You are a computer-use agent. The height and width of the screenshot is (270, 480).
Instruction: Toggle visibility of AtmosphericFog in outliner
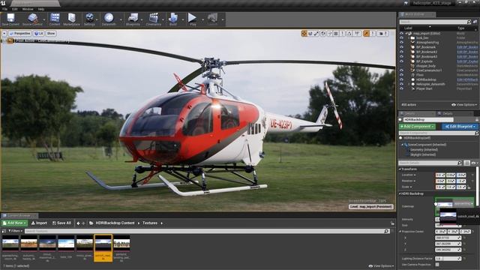[401, 43]
